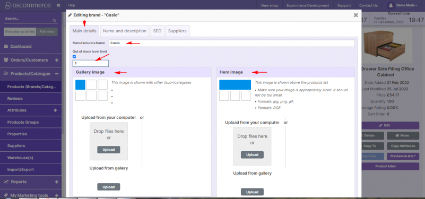Expand Orders/Customers plus sign
The image size is (425, 199).
tap(57, 60)
